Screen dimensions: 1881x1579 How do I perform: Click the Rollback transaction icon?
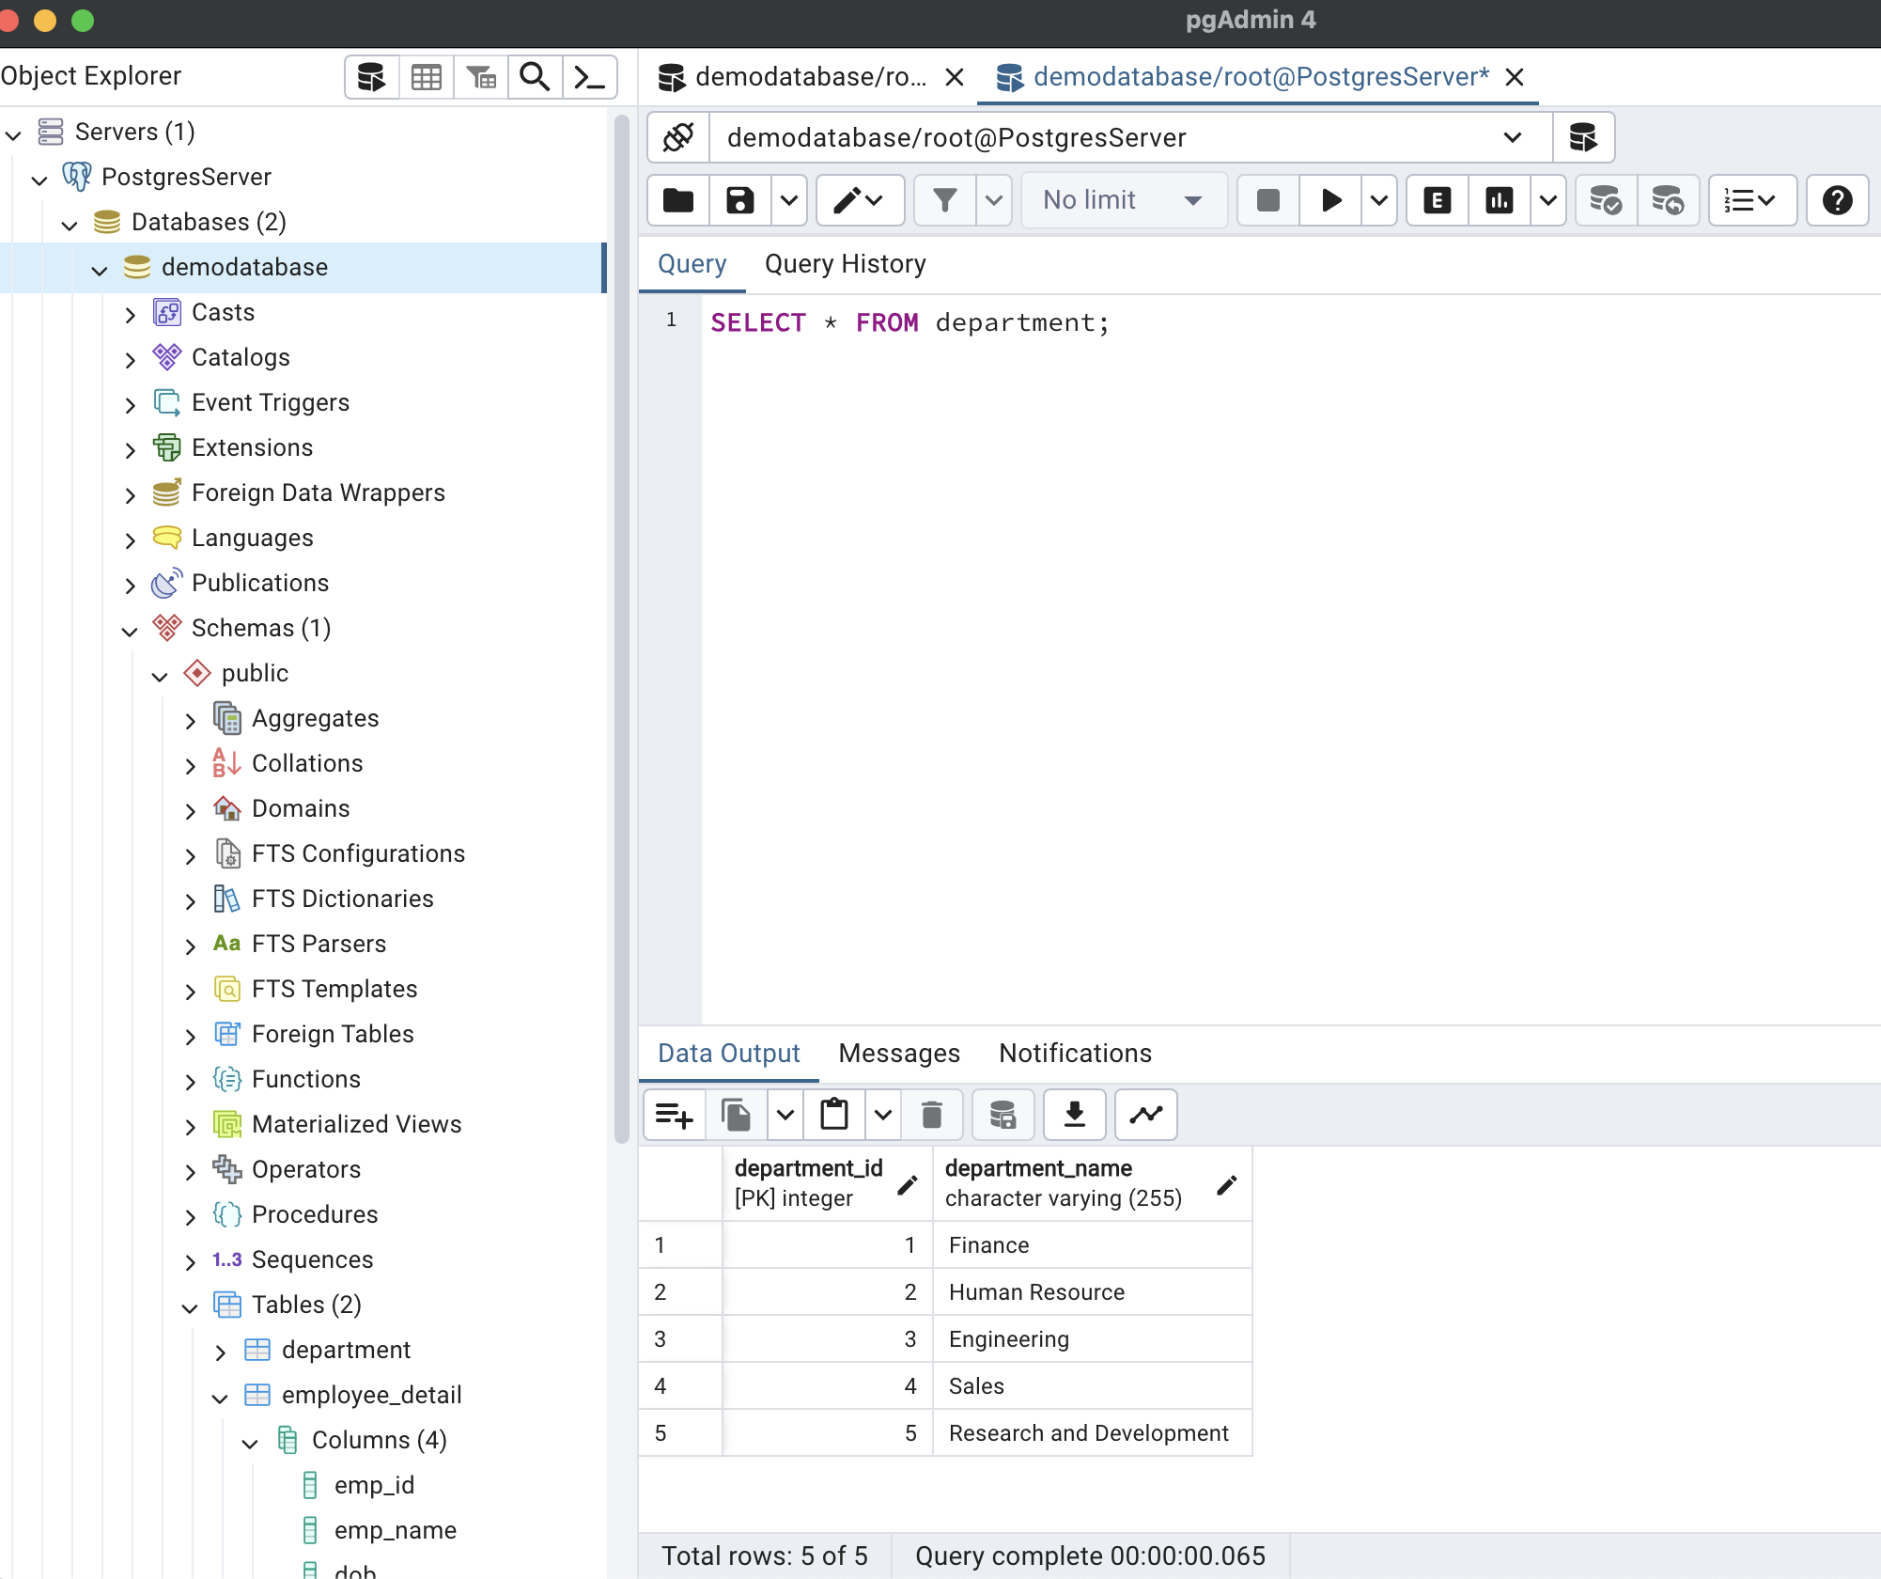pyautogui.click(x=1668, y=200)
